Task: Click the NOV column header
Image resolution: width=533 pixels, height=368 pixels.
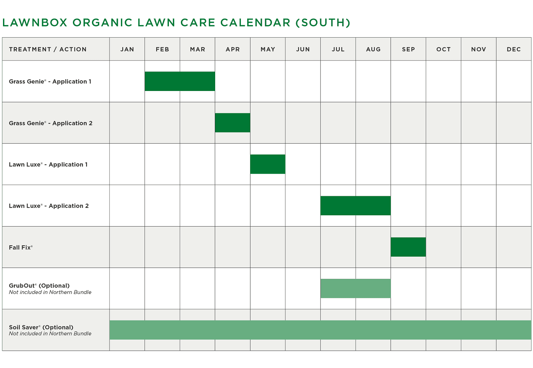Action: pos(479,49)
